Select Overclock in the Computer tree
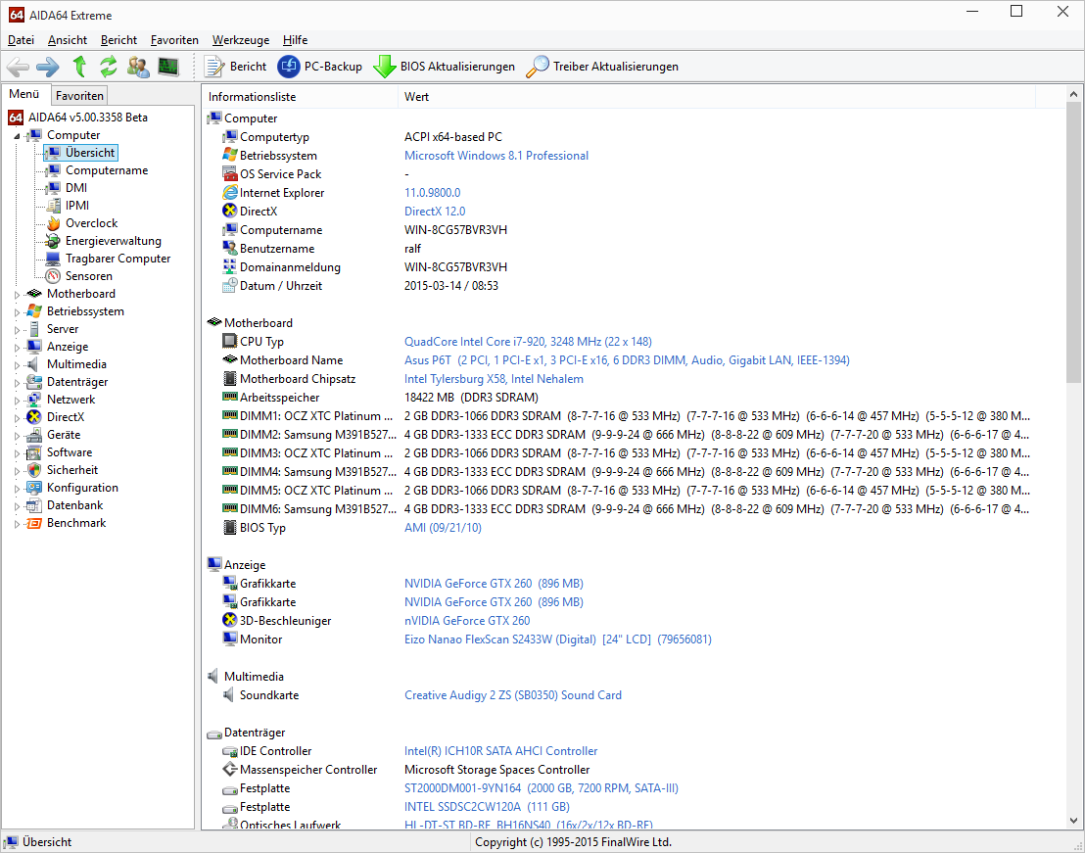Image resolution: width=1085 pixels, height=853 pixels. [91, 223]
